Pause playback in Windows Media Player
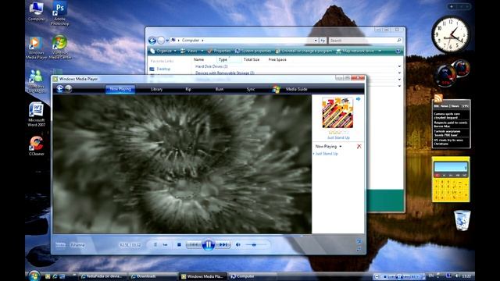500x281 pixels. click(x=209, y=244)
